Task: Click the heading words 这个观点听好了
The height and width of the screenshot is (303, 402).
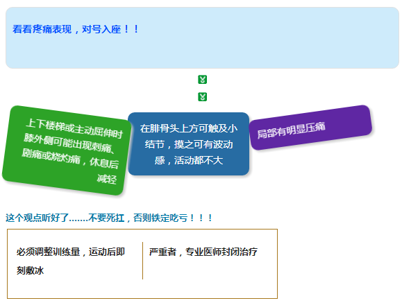Action: 37,218
